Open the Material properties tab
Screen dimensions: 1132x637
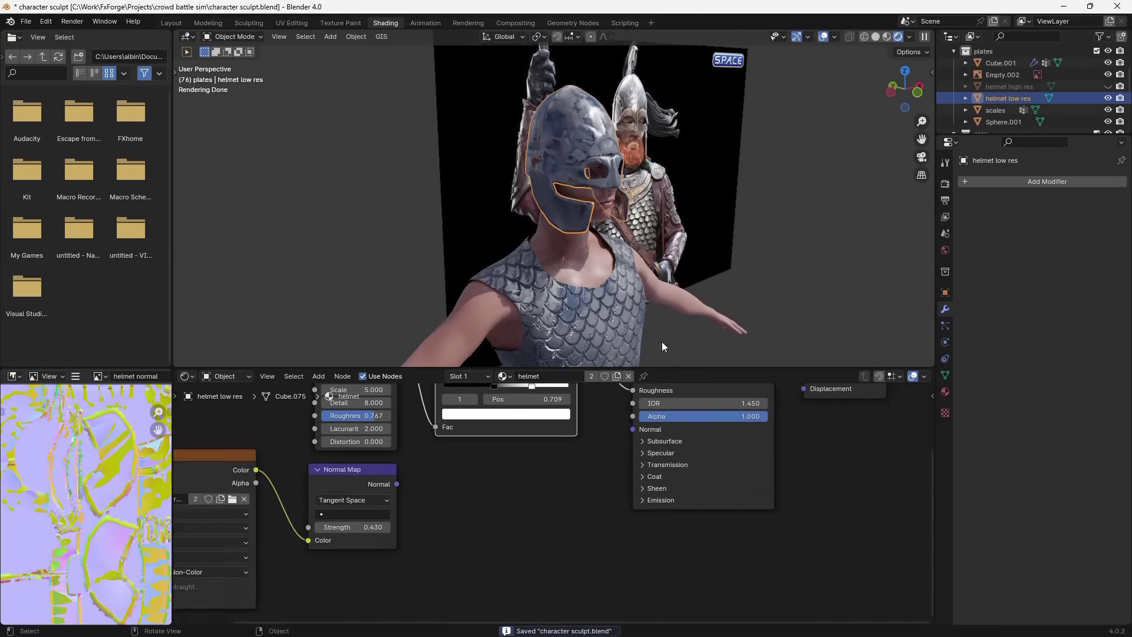tap(945, 392)
